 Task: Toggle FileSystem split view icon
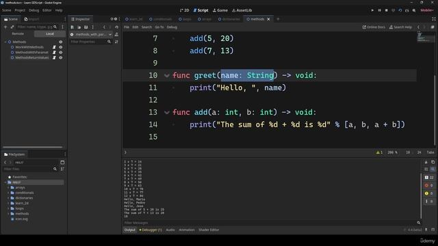[x=62, y=163]
